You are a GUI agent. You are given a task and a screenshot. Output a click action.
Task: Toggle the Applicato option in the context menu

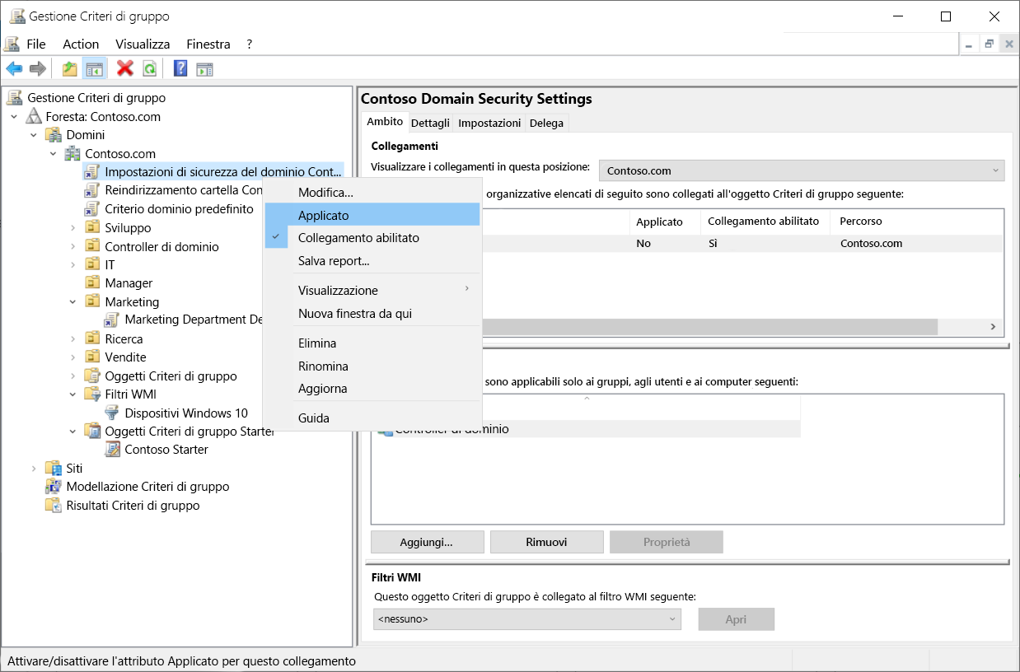click(x=322, y=214)
